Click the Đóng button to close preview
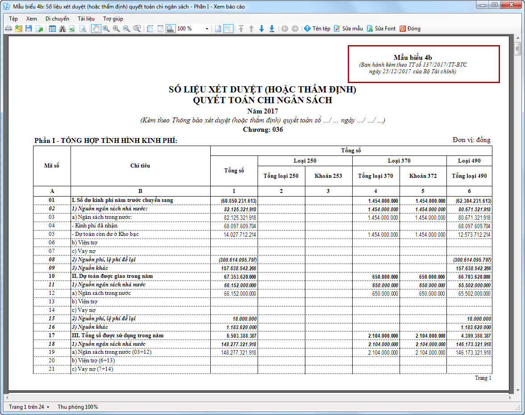This screenshot has height=415, width=525. [410, 29]
